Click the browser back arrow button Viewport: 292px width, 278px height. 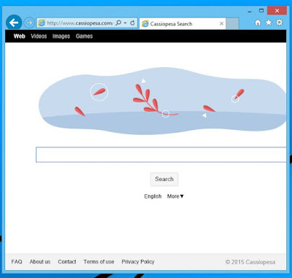point(14,23)
